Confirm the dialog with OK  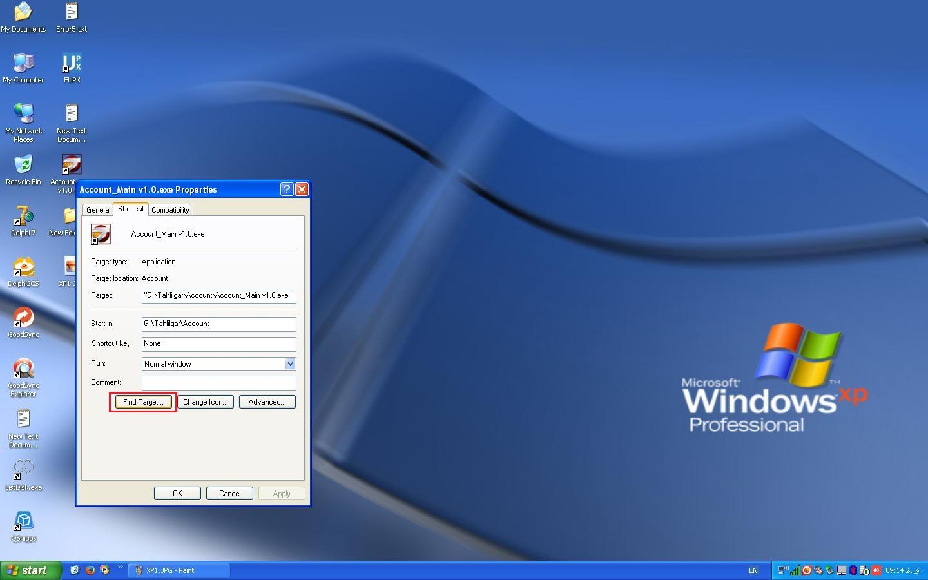(177, 494)
